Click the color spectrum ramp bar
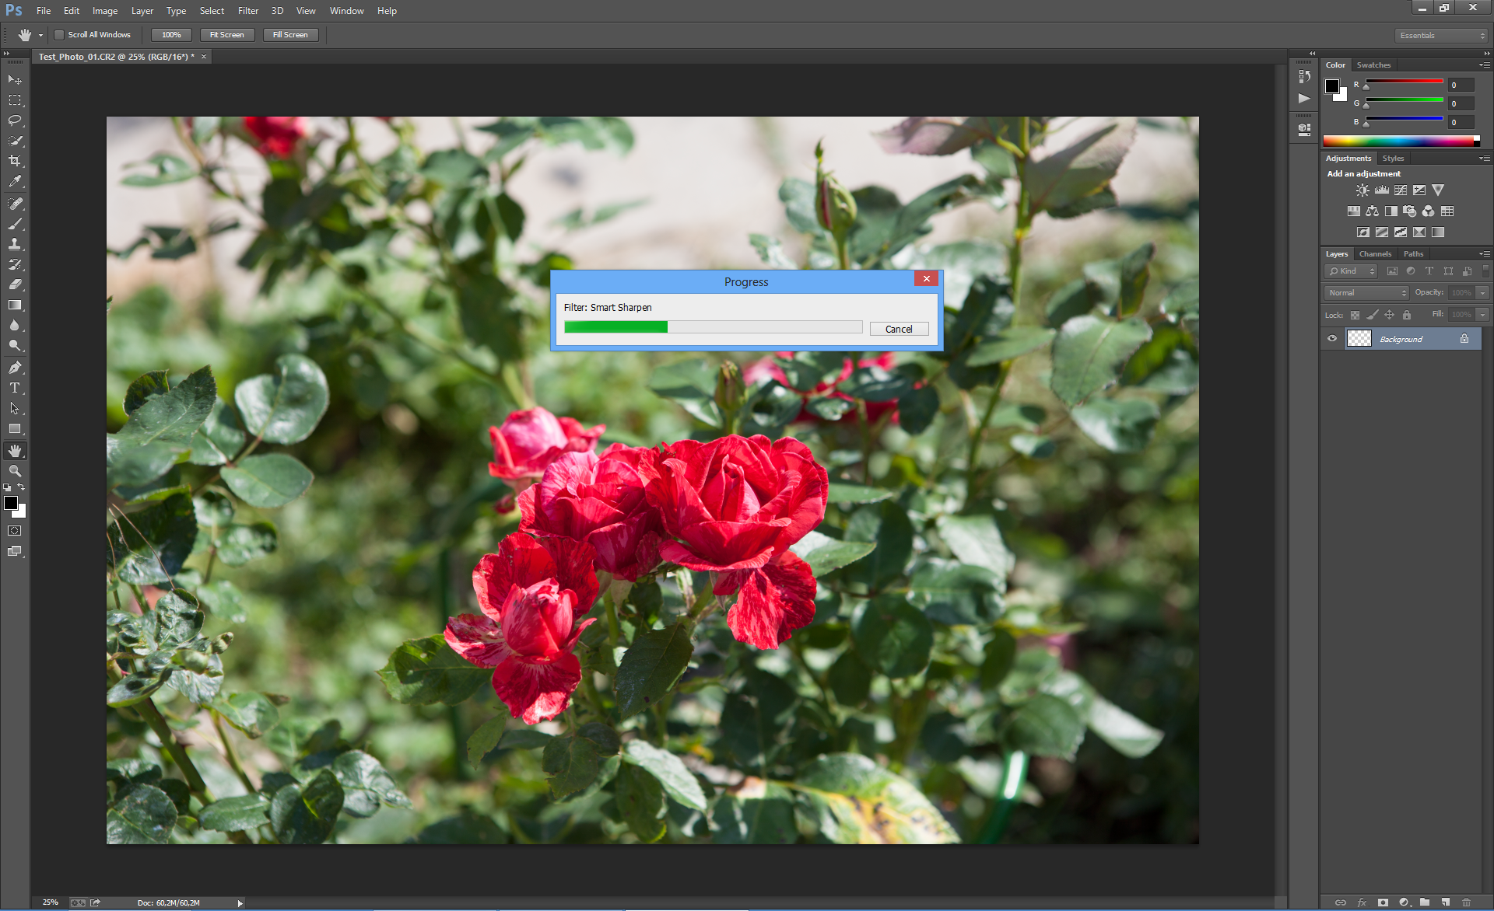Screen dimensions: 1494x911 tap(1398, 141)
